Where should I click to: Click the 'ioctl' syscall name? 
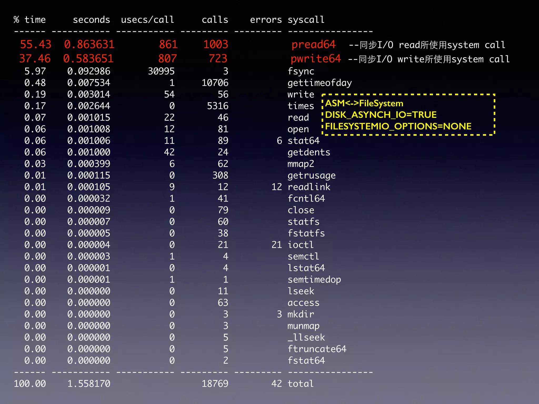[x=301, y=245]
